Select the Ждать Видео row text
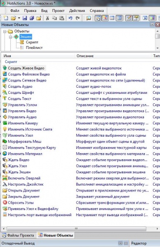The width and height of the screenshot is (160, 247). [19, 160]
